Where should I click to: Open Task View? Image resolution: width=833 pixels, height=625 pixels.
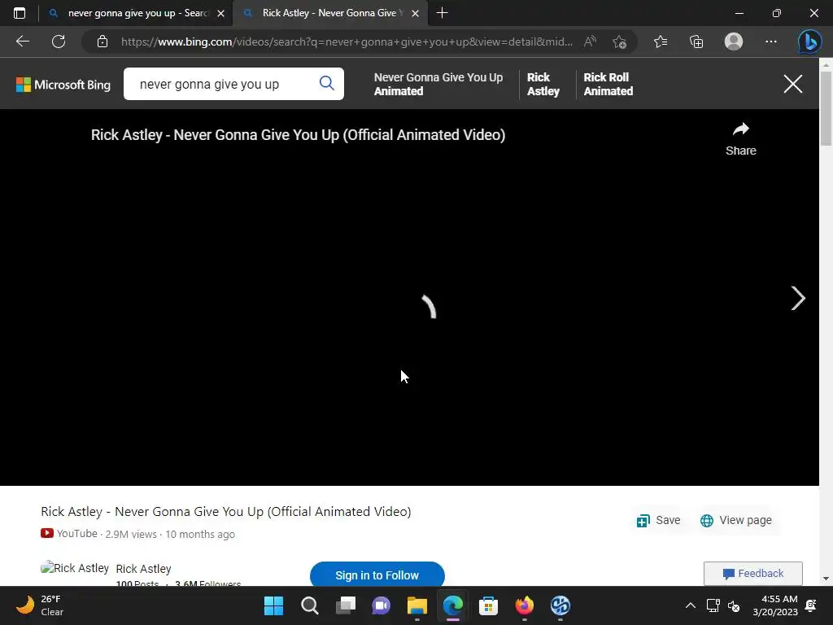tap(345, 605)
